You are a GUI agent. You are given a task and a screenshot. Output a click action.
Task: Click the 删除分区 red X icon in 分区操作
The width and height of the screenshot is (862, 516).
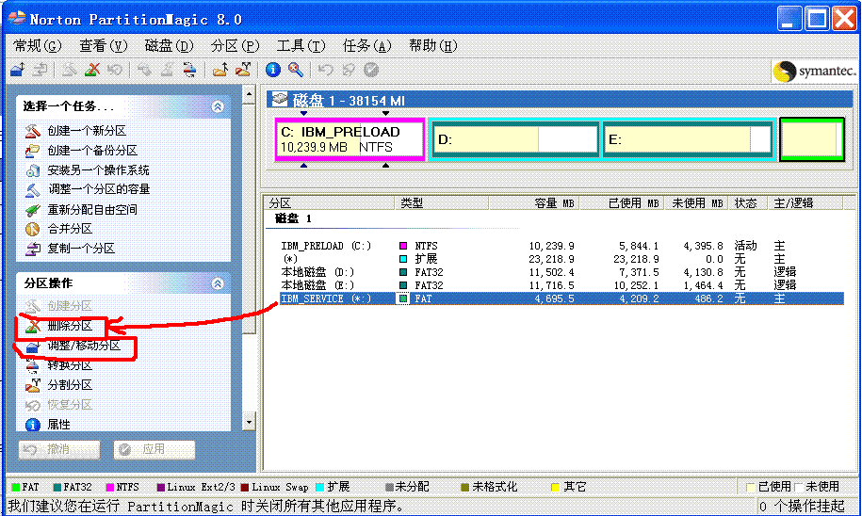[32, 326]
